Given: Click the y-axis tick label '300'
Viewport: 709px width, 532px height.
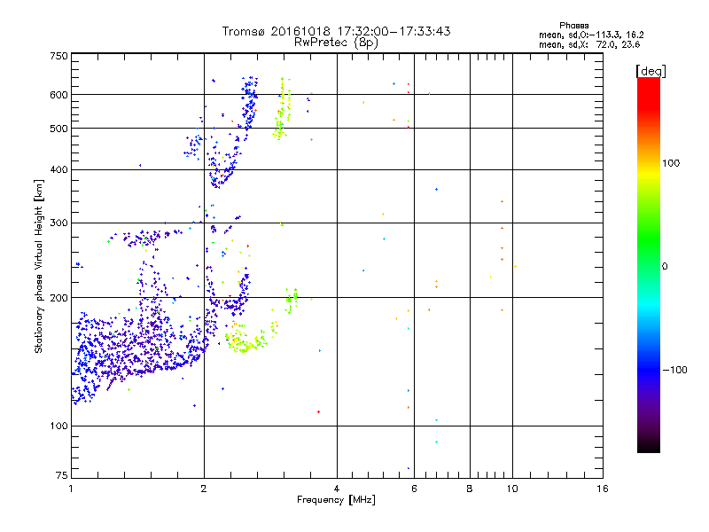Looking at the screenshot, I should [58, 223].
